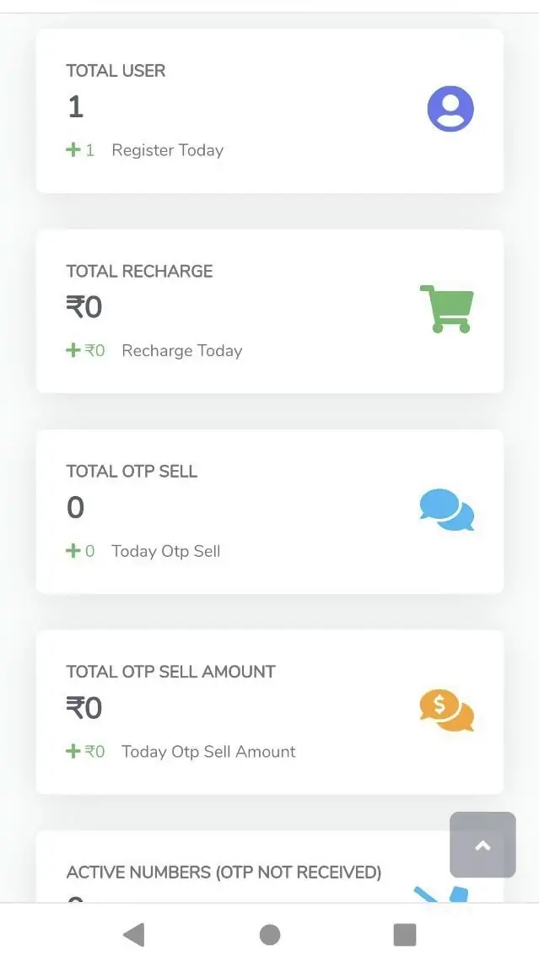This screenshot has height=967, width=539.
Task: Click the purple user profile icon
Action: click(x=450, y=109)
